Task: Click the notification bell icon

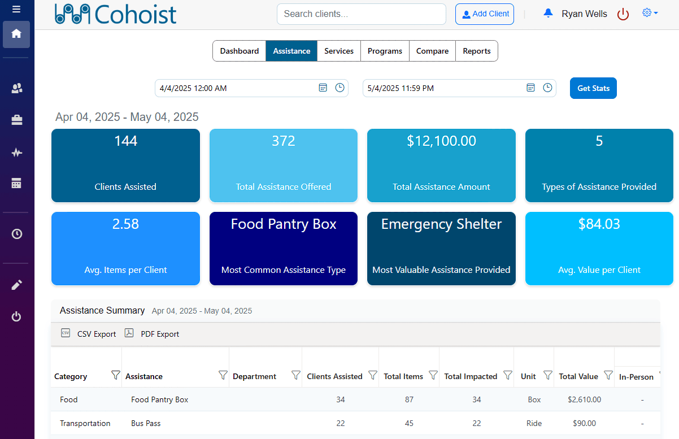Action: [x=547, y=14]
